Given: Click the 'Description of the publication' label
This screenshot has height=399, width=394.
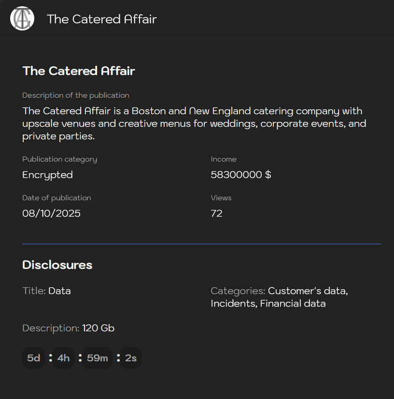Looking at the screenshot, I should click(x=76, y=95).
